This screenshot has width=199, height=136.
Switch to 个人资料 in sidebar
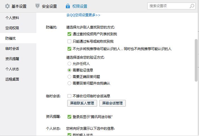(12, 18)
